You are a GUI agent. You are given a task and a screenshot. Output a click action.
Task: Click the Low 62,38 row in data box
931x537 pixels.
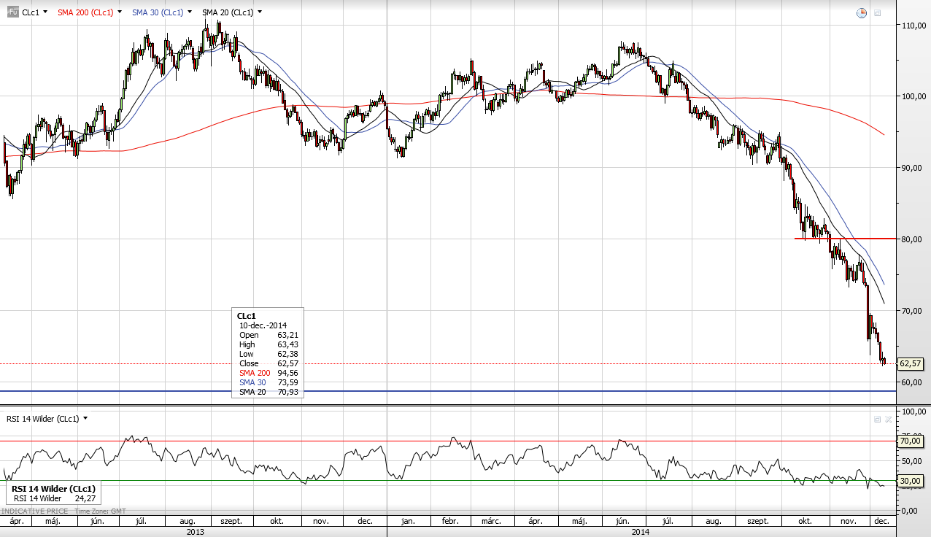coord(269,354)
